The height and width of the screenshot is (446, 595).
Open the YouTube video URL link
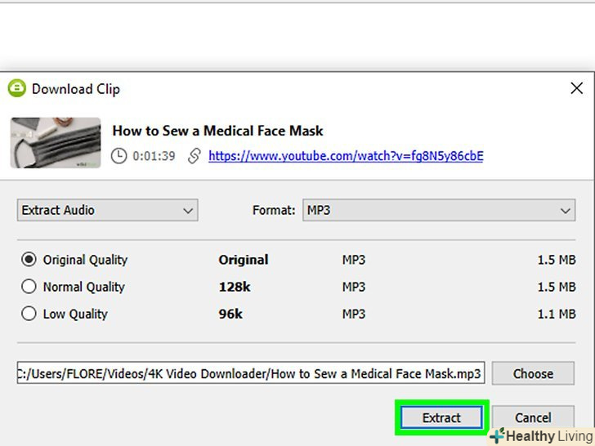point(346,156)
